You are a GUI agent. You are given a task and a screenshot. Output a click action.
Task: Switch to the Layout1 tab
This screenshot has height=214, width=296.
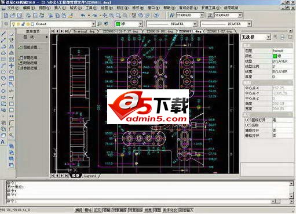click(x=90, y=176)
